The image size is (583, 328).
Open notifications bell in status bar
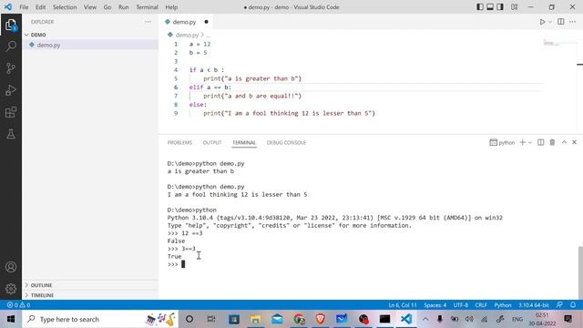[x=573, y=305]
